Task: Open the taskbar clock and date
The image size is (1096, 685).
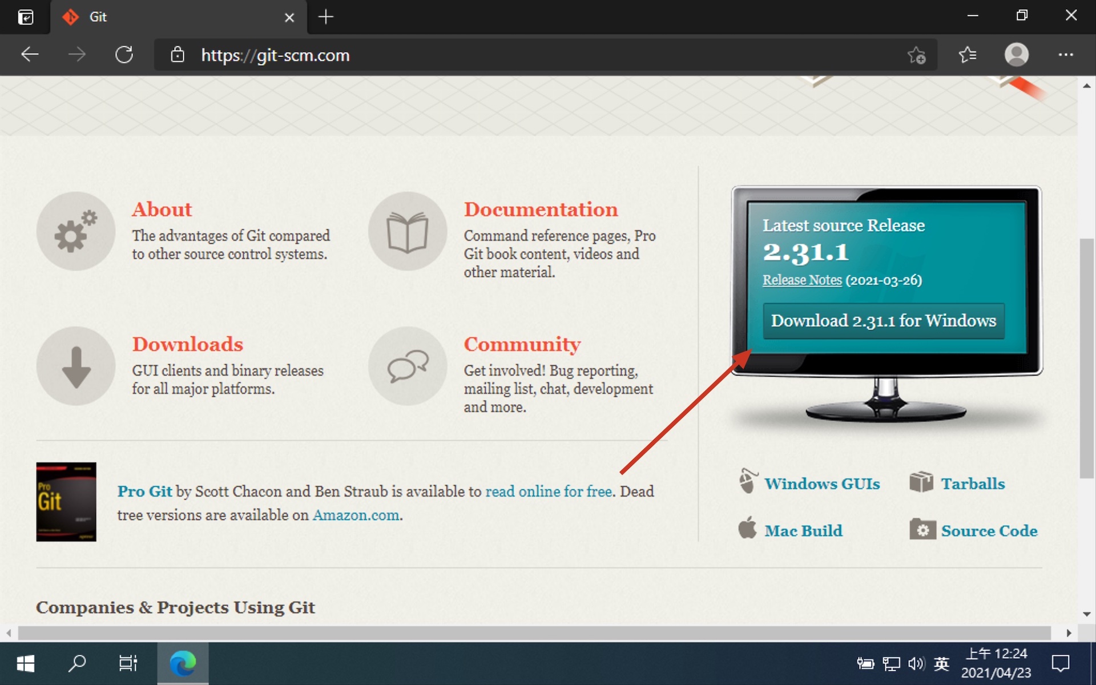Action: 996,663
